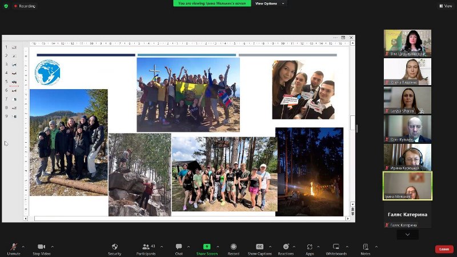
Task: Select Ирина Мельник's video thumbnail
Action: (407, 186)
